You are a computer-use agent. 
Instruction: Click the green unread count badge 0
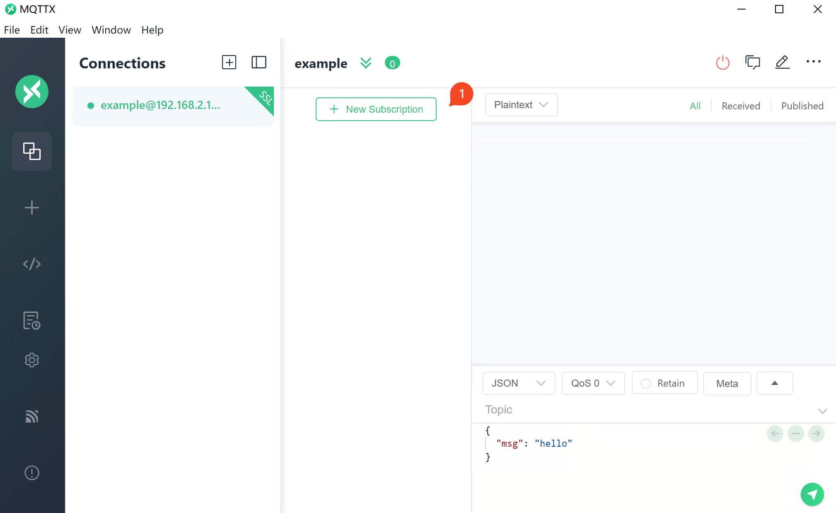pos(392,63)
